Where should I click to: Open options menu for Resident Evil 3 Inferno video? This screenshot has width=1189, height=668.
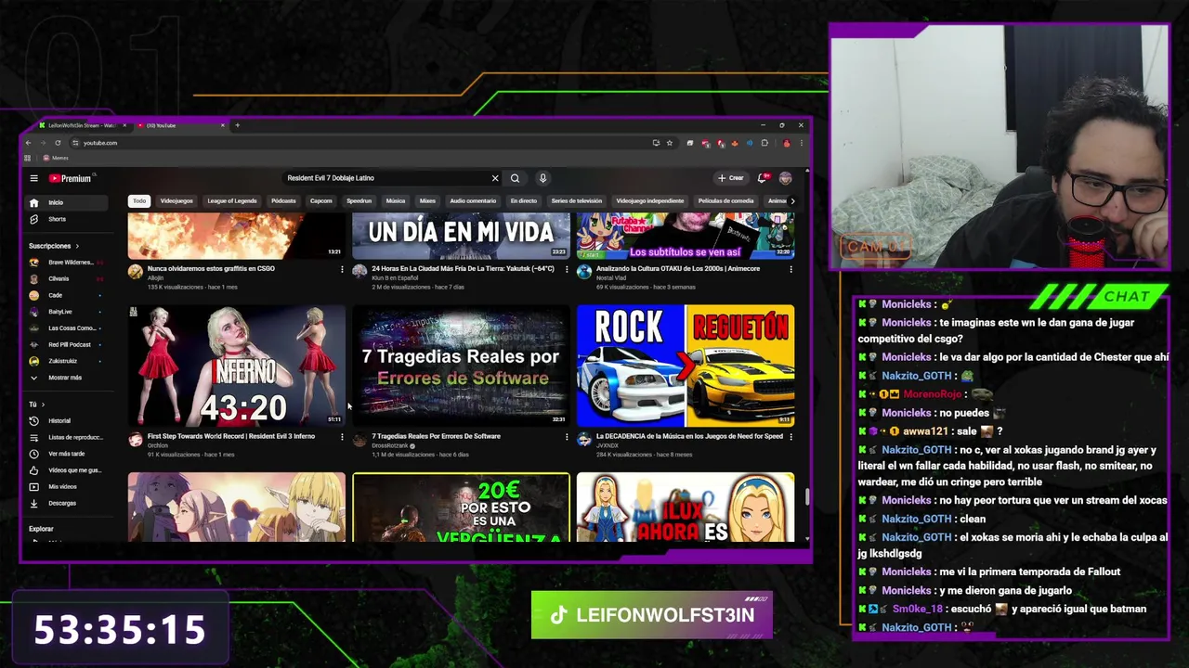pos(342,437)
